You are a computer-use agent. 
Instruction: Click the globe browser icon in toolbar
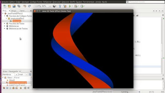coord(54,6)
